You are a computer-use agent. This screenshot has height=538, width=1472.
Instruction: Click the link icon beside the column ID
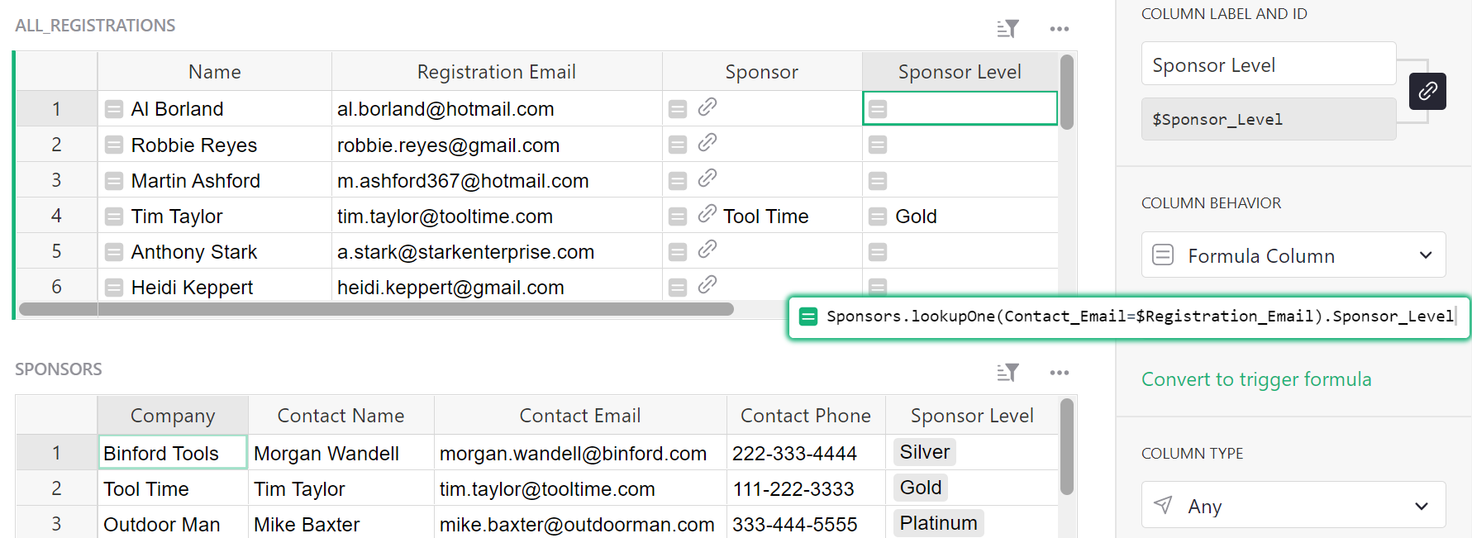[1427, 92]
